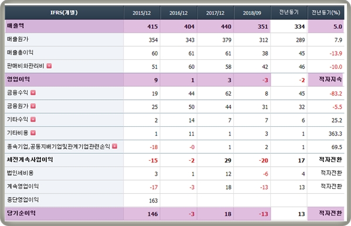Select the 당기순이익 row label
This screenshot has width=351, height=226.
point(21,213)
